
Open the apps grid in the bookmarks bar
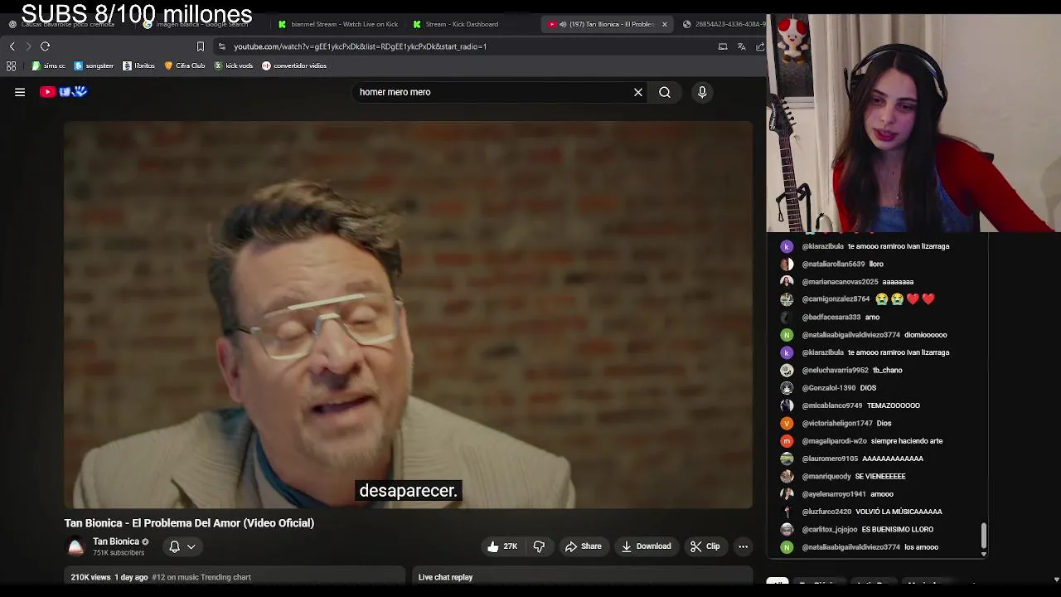click(x=12, y=66)
